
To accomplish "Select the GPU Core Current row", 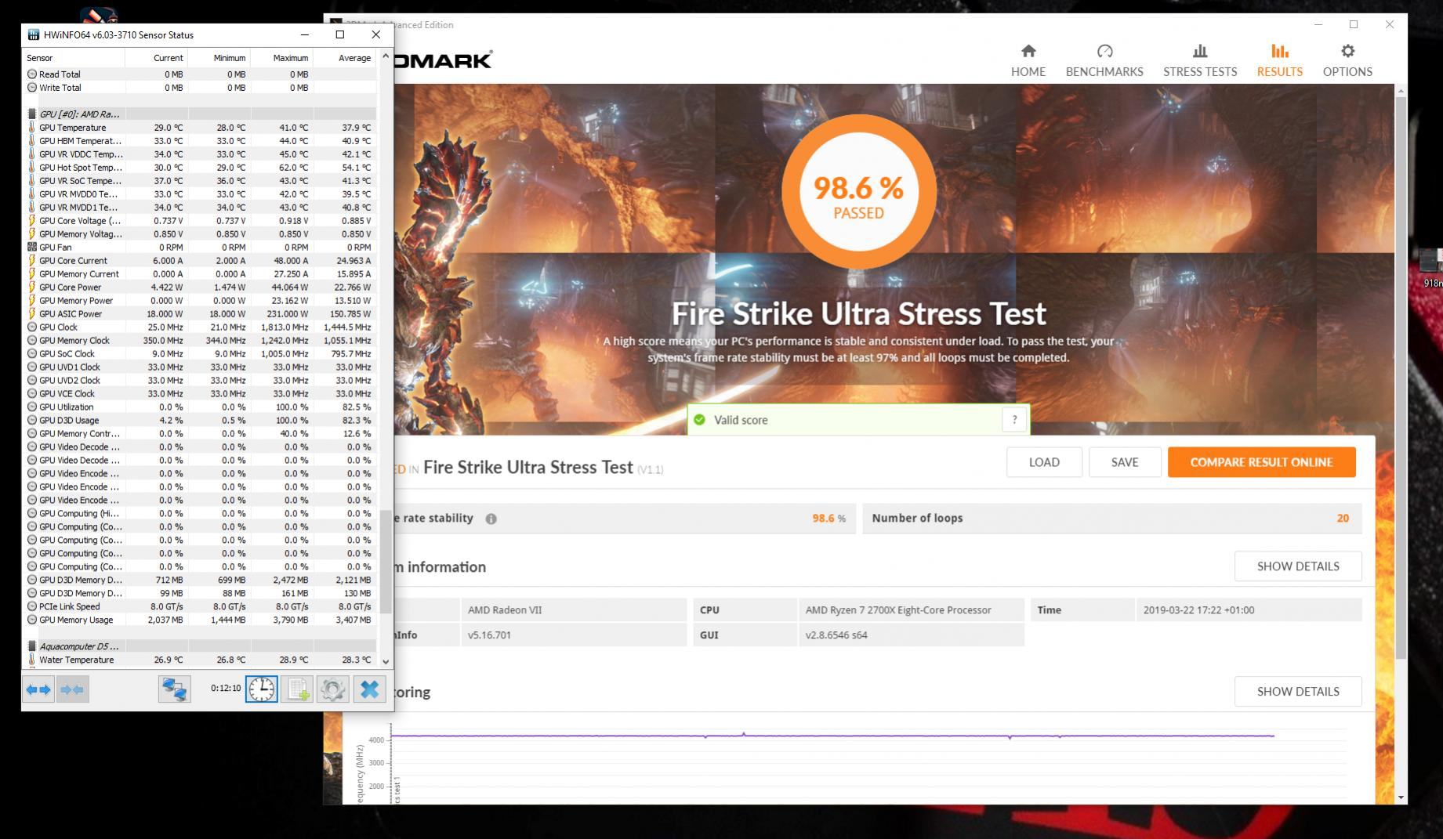I will click(200, 261).
